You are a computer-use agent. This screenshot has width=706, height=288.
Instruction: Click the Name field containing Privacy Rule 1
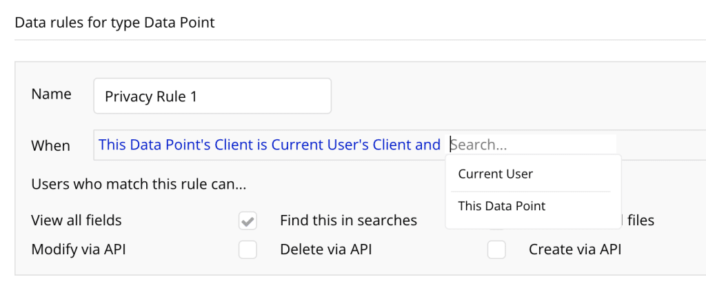(x=212, y=96)
